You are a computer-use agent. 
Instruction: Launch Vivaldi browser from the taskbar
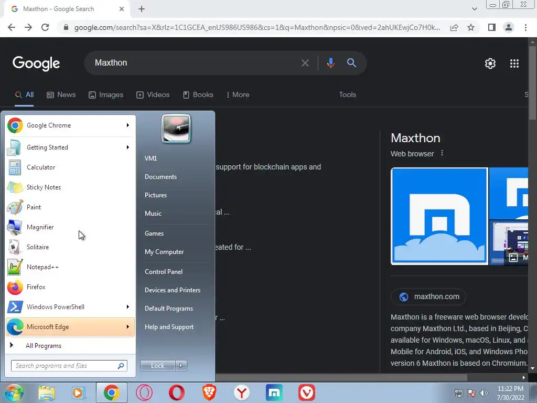[306, 393]
